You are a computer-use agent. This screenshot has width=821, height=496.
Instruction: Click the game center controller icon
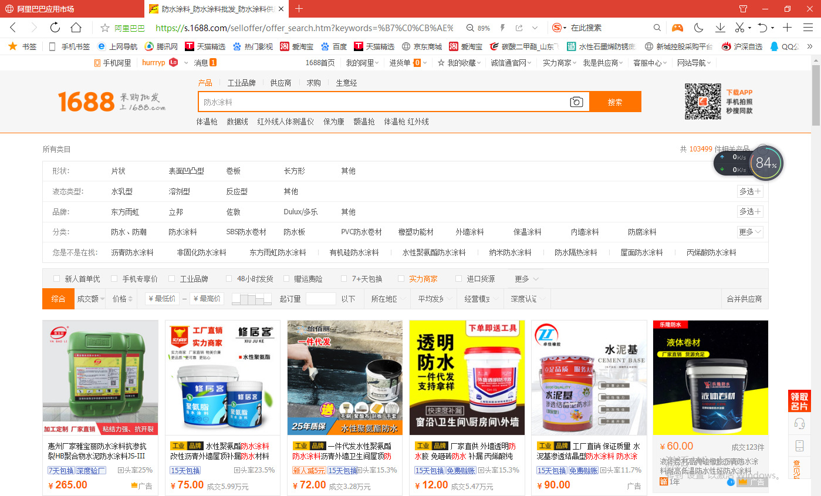677,28
